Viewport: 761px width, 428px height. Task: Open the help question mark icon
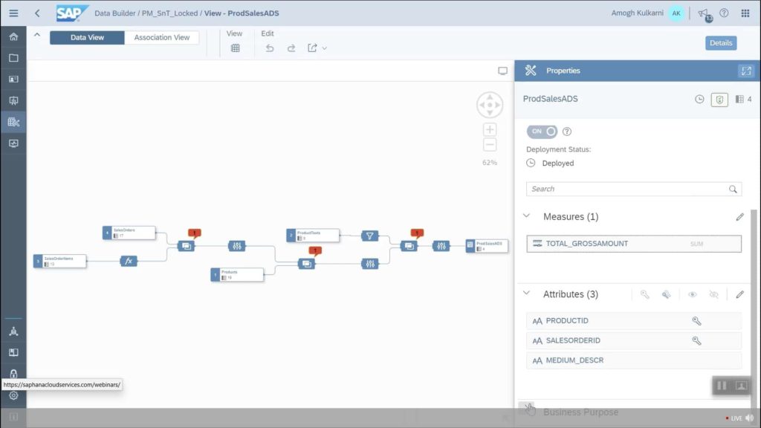coord(724,13)
